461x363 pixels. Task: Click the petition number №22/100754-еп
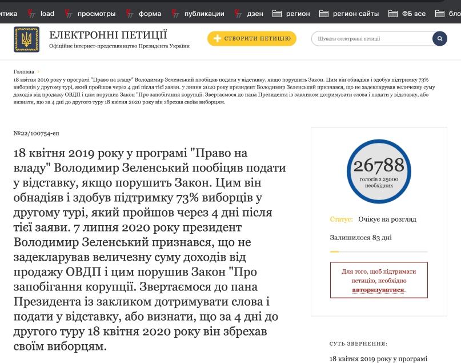coord(36,133)
